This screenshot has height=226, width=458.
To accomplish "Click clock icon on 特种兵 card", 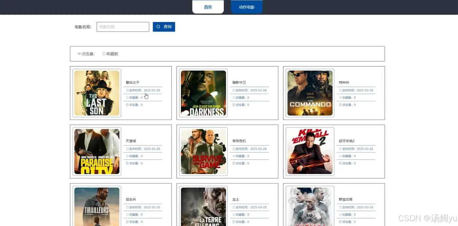I will [x=341, y=90].
